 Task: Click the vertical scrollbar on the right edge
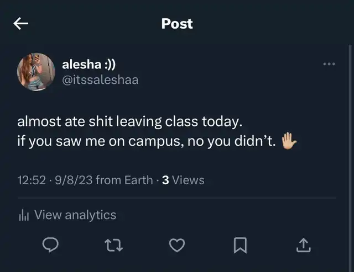pos(350,138)
